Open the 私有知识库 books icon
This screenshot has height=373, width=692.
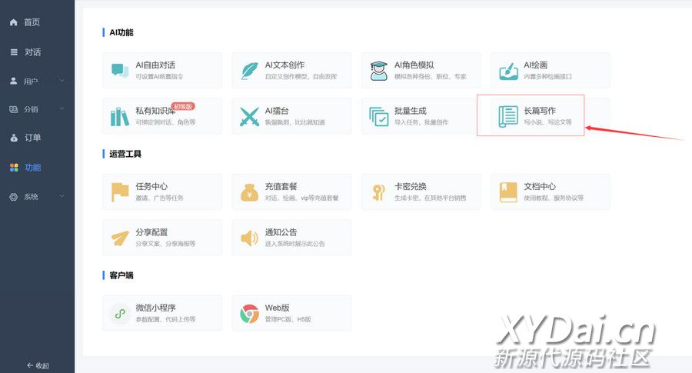[x=120, y=116]
